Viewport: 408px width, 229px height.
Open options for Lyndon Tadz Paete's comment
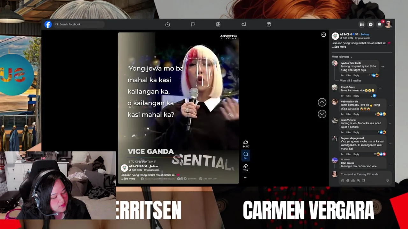tap(382, 67)
